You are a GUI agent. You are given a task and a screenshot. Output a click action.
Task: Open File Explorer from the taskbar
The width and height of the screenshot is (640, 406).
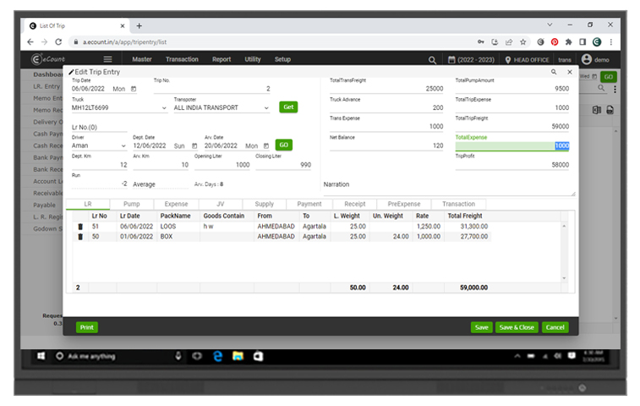(238, 356)
